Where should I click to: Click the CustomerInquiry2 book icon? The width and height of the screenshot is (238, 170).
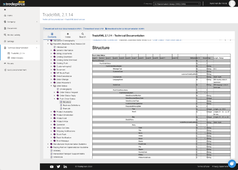(x=54, y=67)
